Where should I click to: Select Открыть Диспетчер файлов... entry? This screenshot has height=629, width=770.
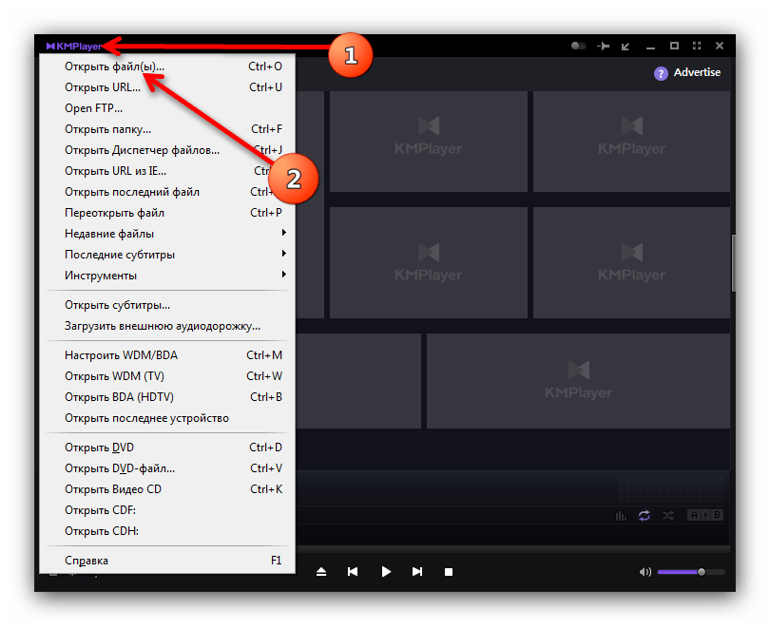pos(167,150)
